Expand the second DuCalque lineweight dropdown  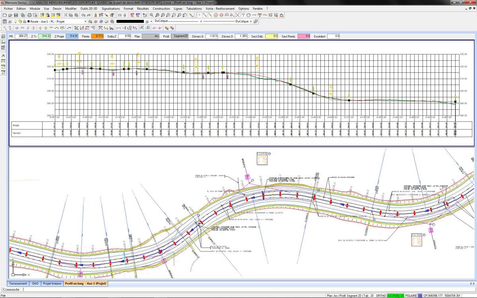[x=227, y=21]
